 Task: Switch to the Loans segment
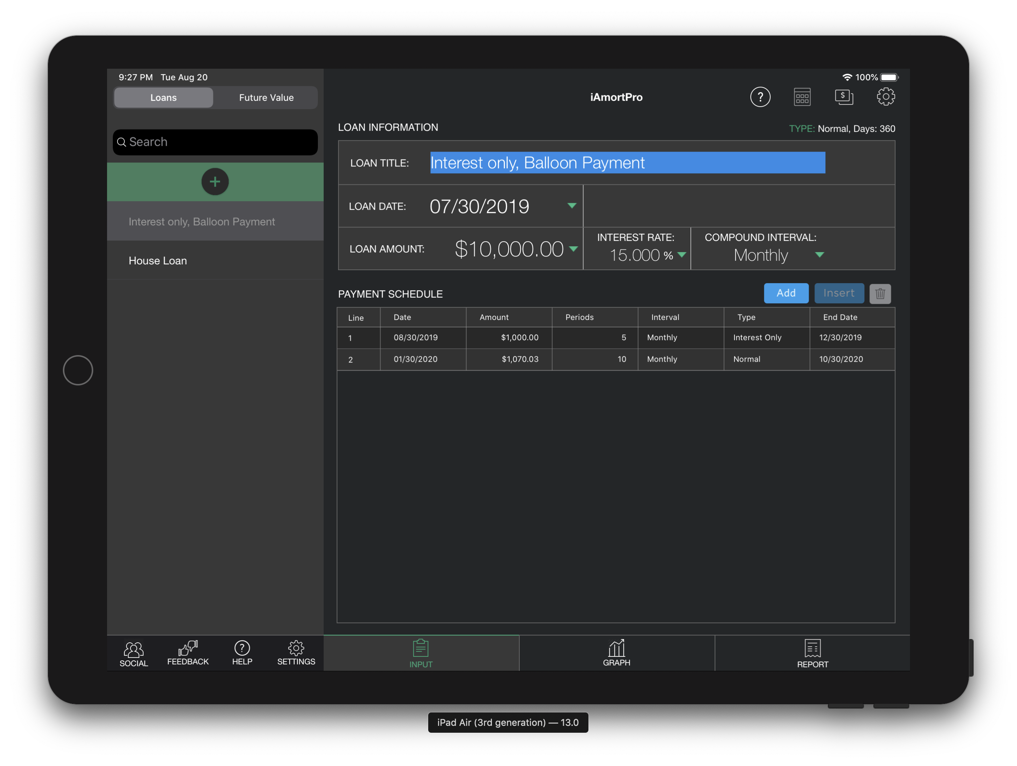coord(164,98)
